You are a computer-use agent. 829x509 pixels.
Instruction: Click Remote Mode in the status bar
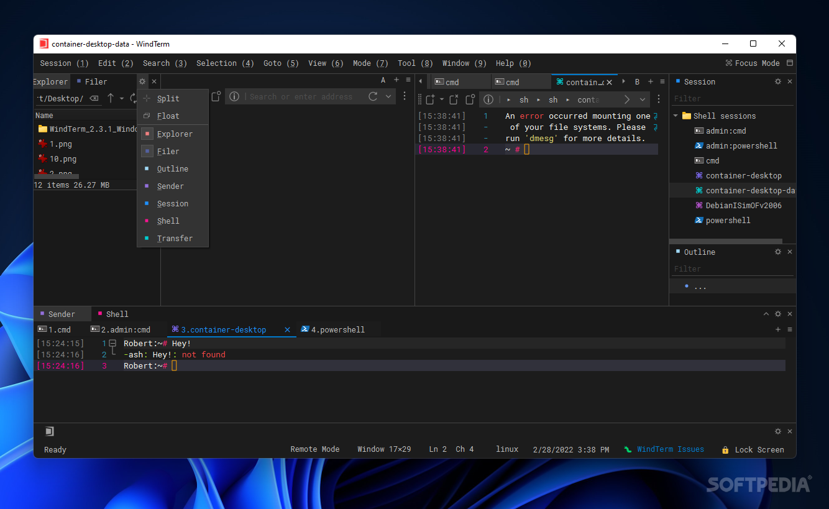coord(315,449)
